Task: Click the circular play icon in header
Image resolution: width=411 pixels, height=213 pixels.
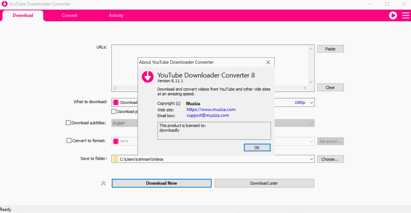Action: click(x=393, y=15)
